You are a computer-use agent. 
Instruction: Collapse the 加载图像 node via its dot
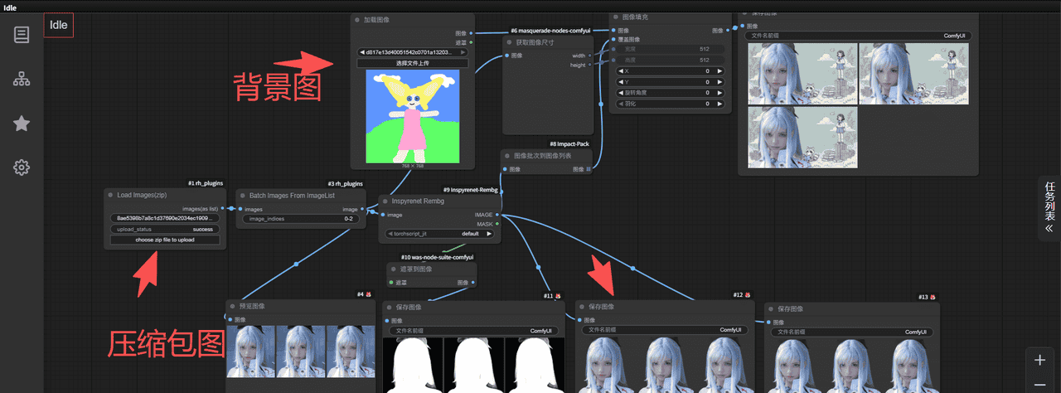(x=356, y=19)
